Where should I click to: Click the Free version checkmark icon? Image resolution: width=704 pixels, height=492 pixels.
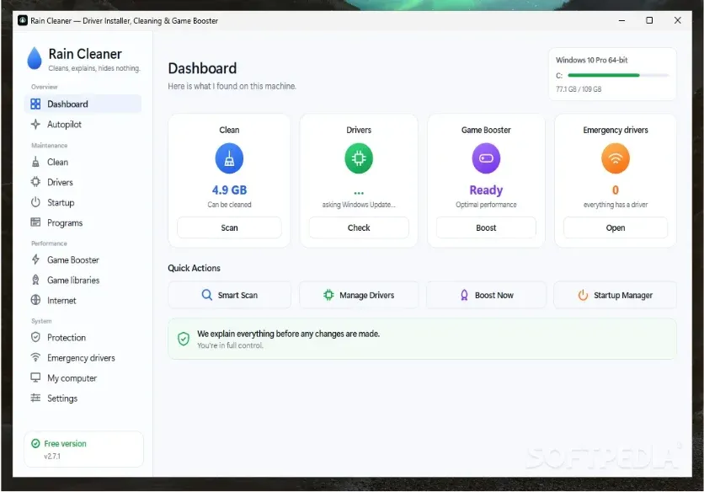point(35,443)
